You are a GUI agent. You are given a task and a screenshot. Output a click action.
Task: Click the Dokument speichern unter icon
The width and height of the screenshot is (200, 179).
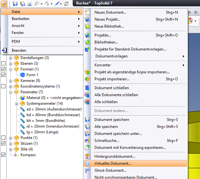87,134
